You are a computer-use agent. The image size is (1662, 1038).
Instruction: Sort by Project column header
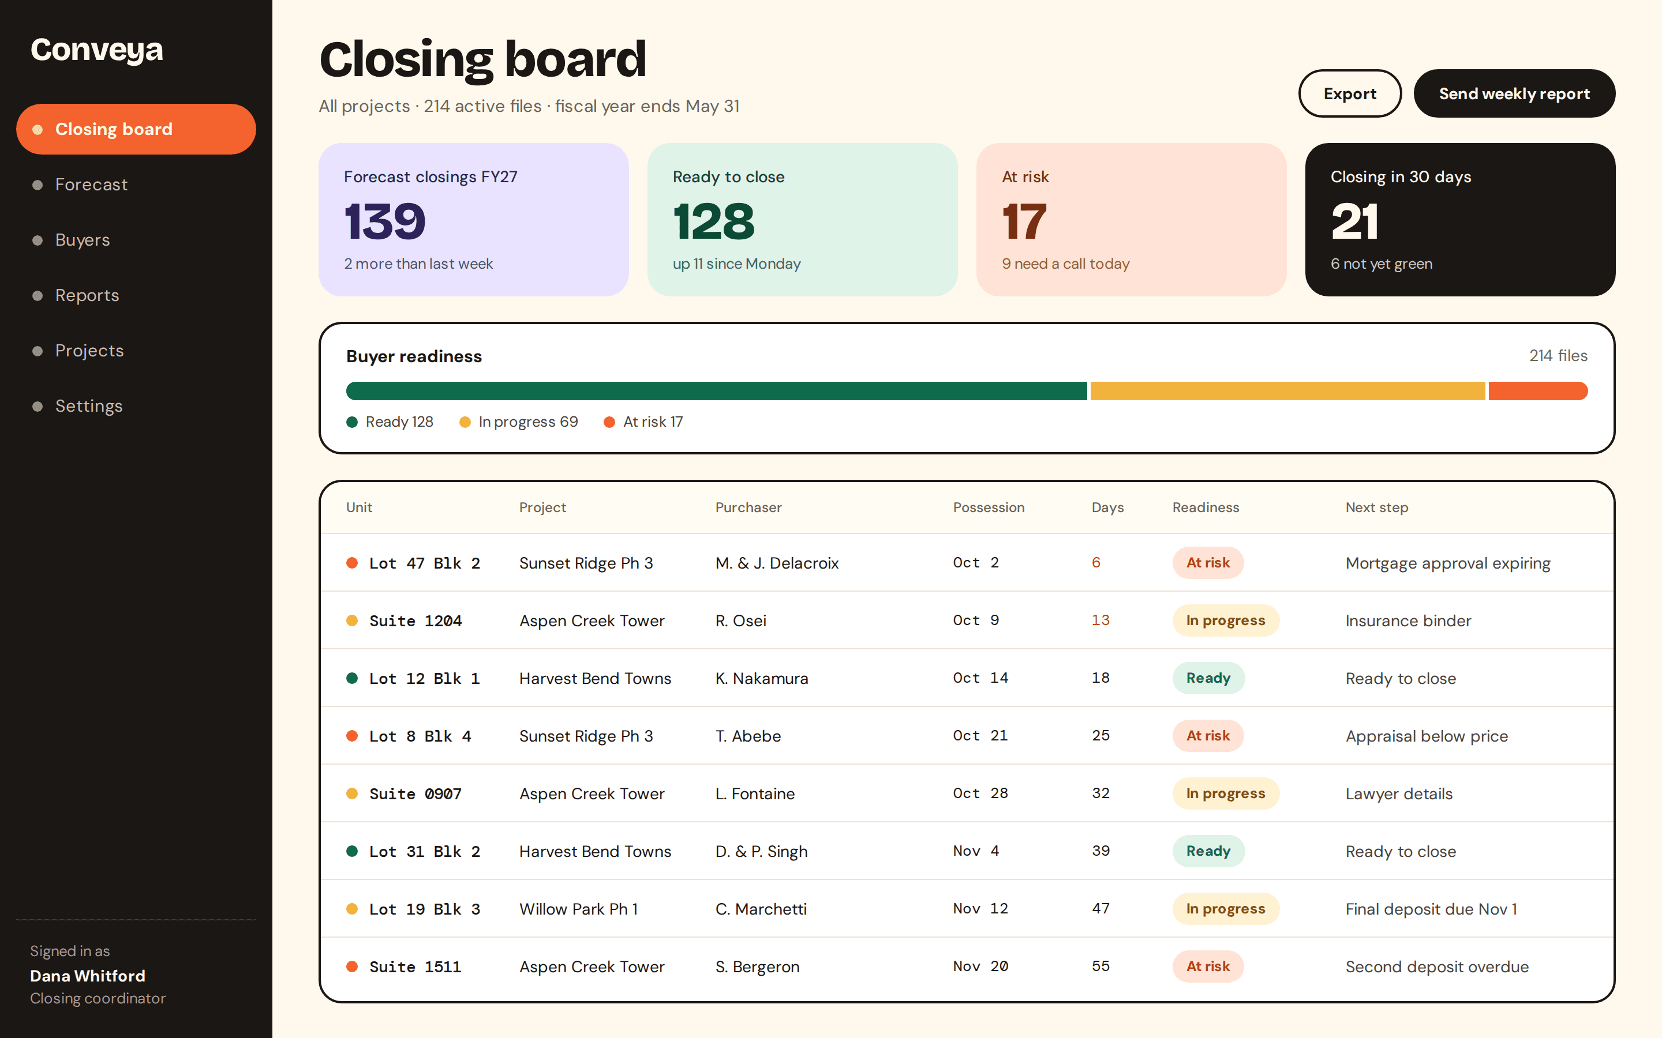click(542, 507)
